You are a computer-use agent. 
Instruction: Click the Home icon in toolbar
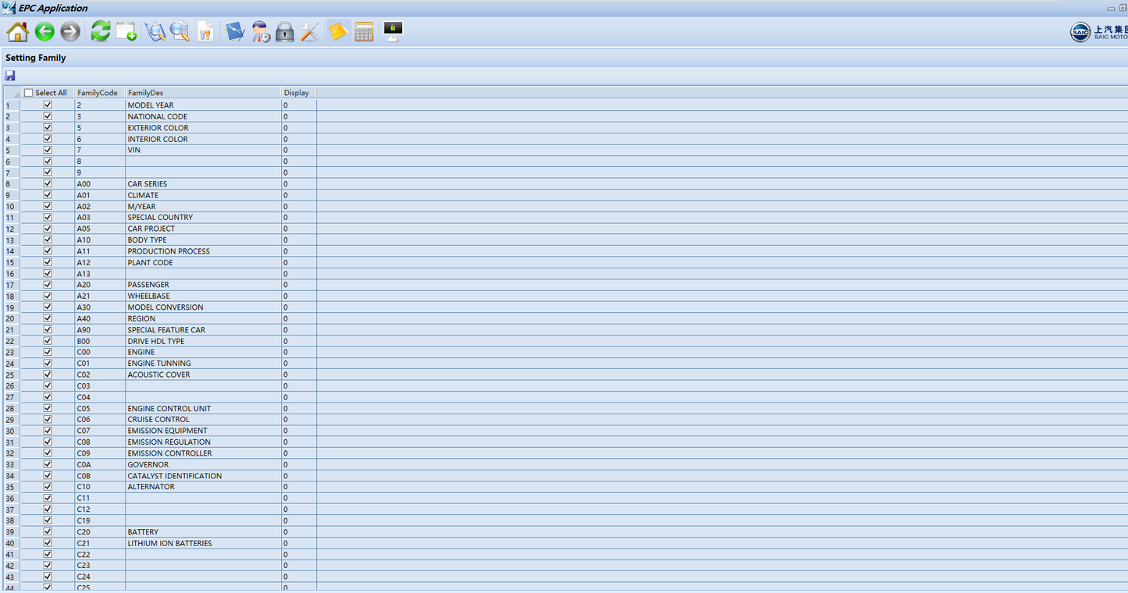17,32
